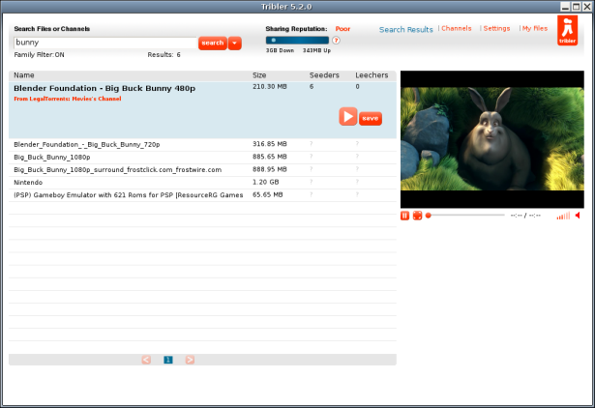The image size is (595, 408).
Task: Select page 1 in the pager
Action: (168, 360)
